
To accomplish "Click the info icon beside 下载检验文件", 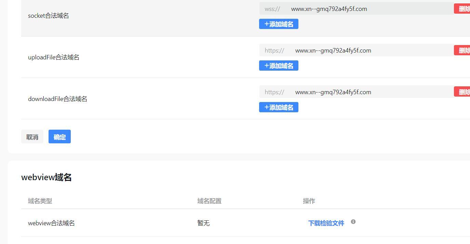I will (353, 222).
